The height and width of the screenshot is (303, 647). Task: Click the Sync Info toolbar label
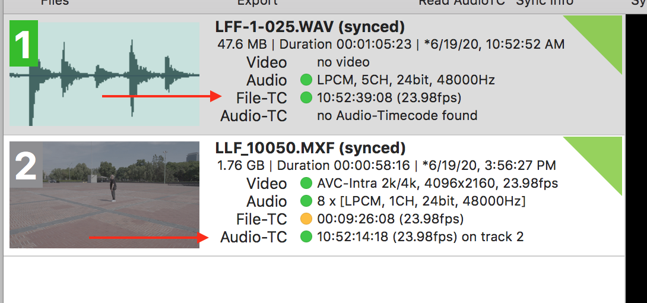click(x=545, y=2)
